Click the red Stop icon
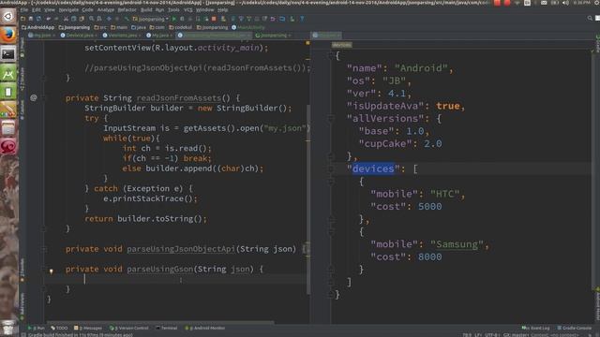The width and height of the screenshot is (600, 337). [214, 19]
